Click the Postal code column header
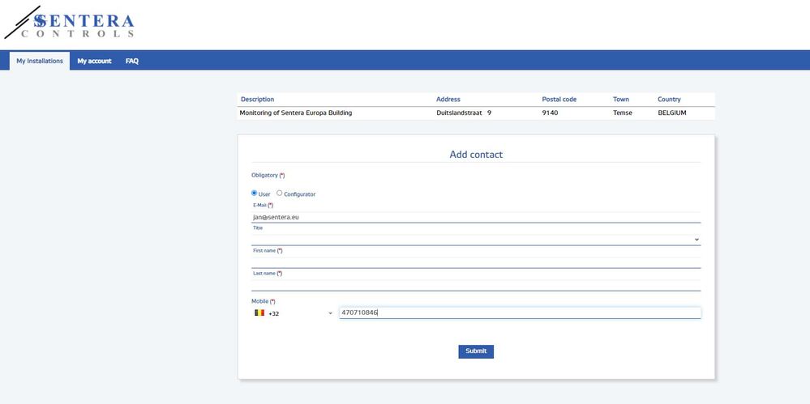Screen dimensions: 810x404 [x=559, y=100]
